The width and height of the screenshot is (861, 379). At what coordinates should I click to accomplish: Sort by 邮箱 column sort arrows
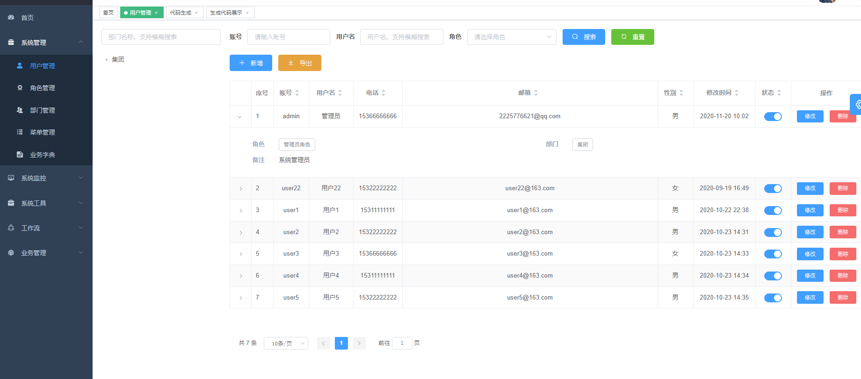click(x=536, y=93)
